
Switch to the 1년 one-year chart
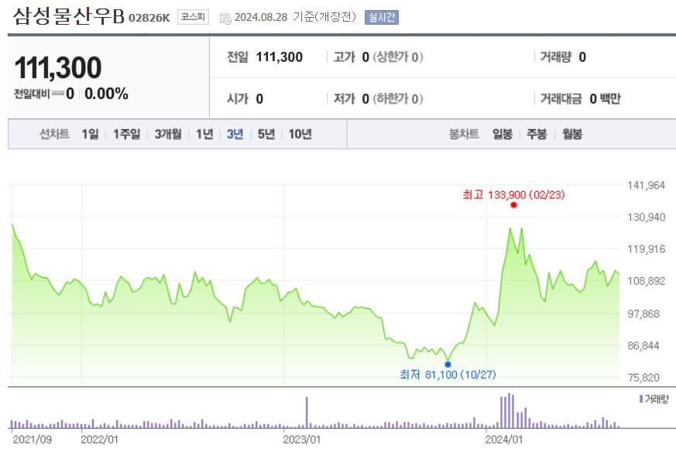205,133
